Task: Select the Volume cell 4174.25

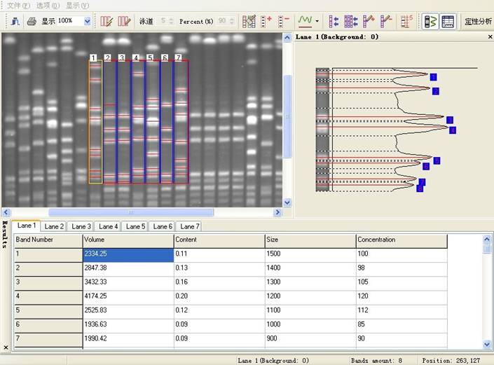Action: click(128, 297)
